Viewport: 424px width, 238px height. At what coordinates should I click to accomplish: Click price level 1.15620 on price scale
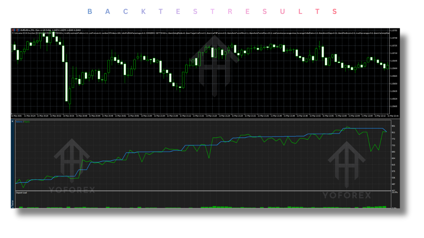click(x=394, y=99)
